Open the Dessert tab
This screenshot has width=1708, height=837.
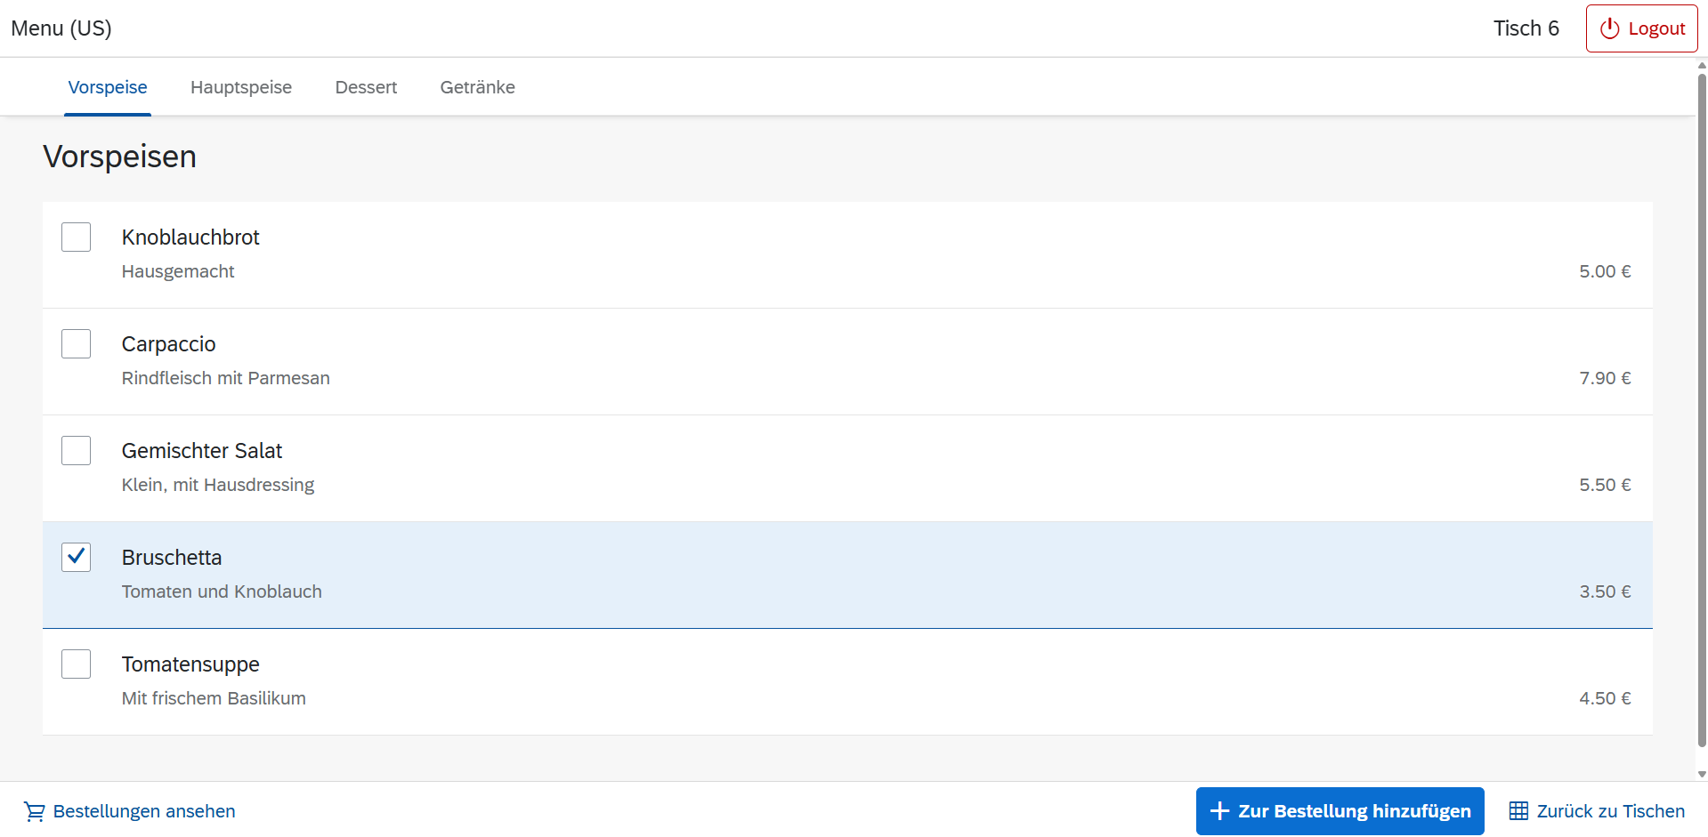366,87
